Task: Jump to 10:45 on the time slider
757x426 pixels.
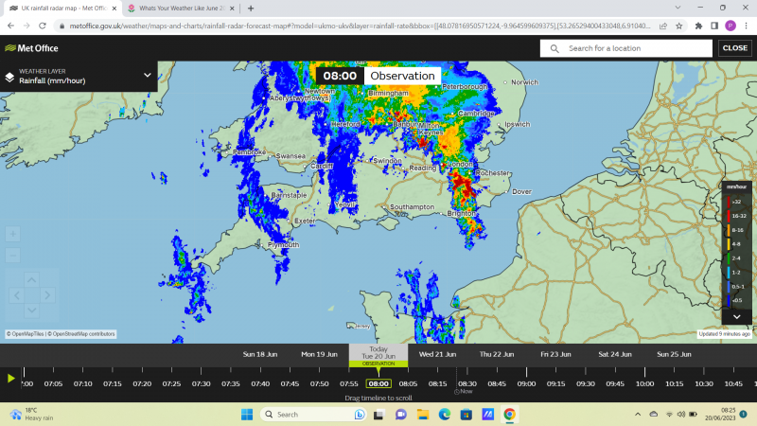Action: pyautogui.click(x=733, y=383)
